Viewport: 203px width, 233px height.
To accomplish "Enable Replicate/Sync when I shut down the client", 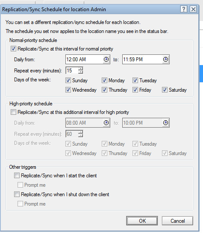I will coord(17,194).
